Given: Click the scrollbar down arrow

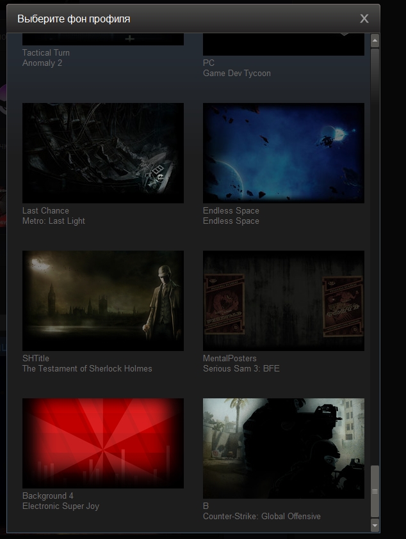Looking at the screenshot, I should click(375, 525).
